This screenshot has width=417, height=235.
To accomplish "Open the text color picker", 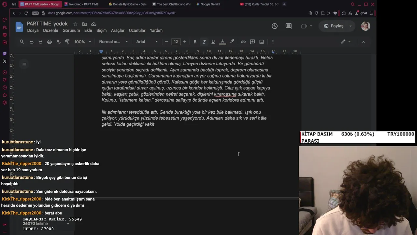I will pos(223,42).
